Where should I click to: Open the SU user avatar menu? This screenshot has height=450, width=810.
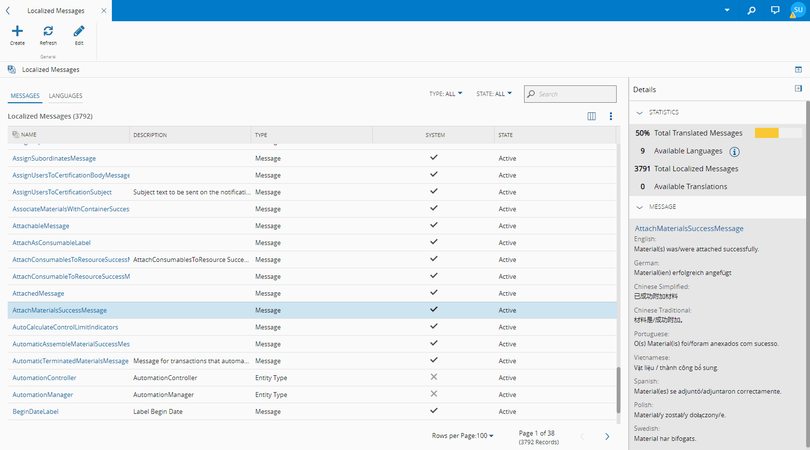(798, 10)
